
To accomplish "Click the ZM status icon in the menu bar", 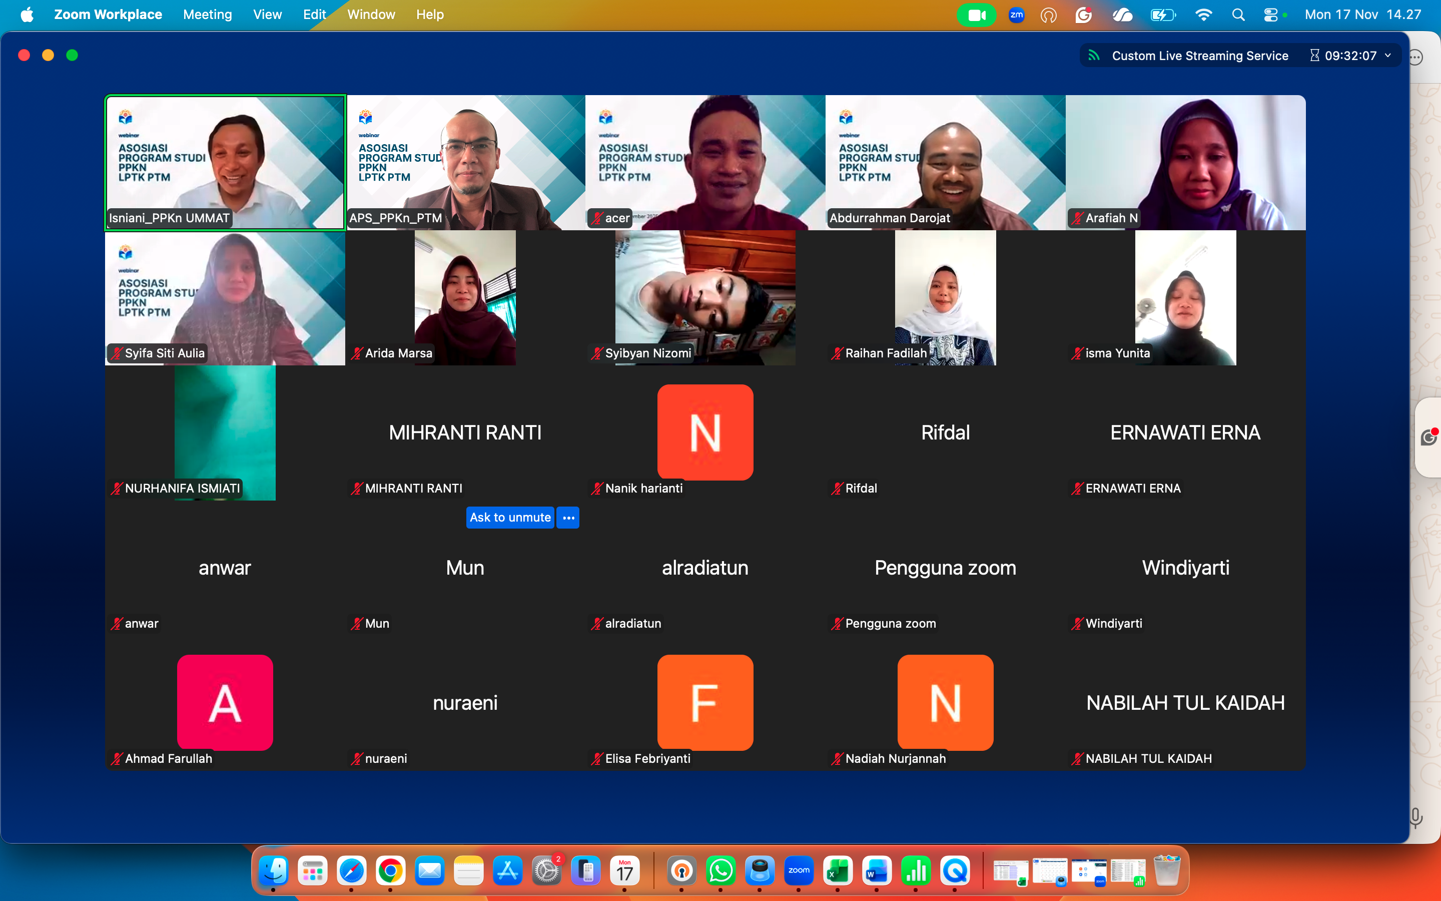I will [x=1017, y=15].
